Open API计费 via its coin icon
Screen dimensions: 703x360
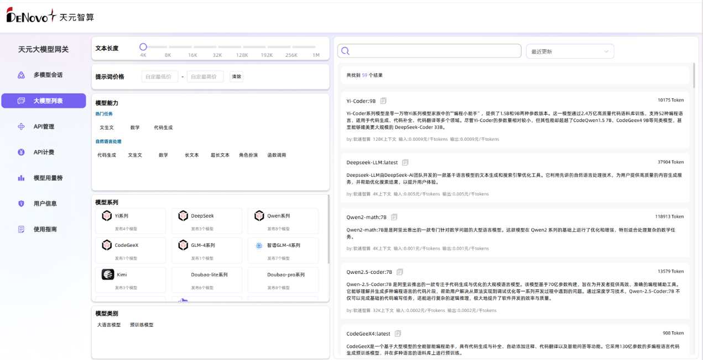click(22, 151)
